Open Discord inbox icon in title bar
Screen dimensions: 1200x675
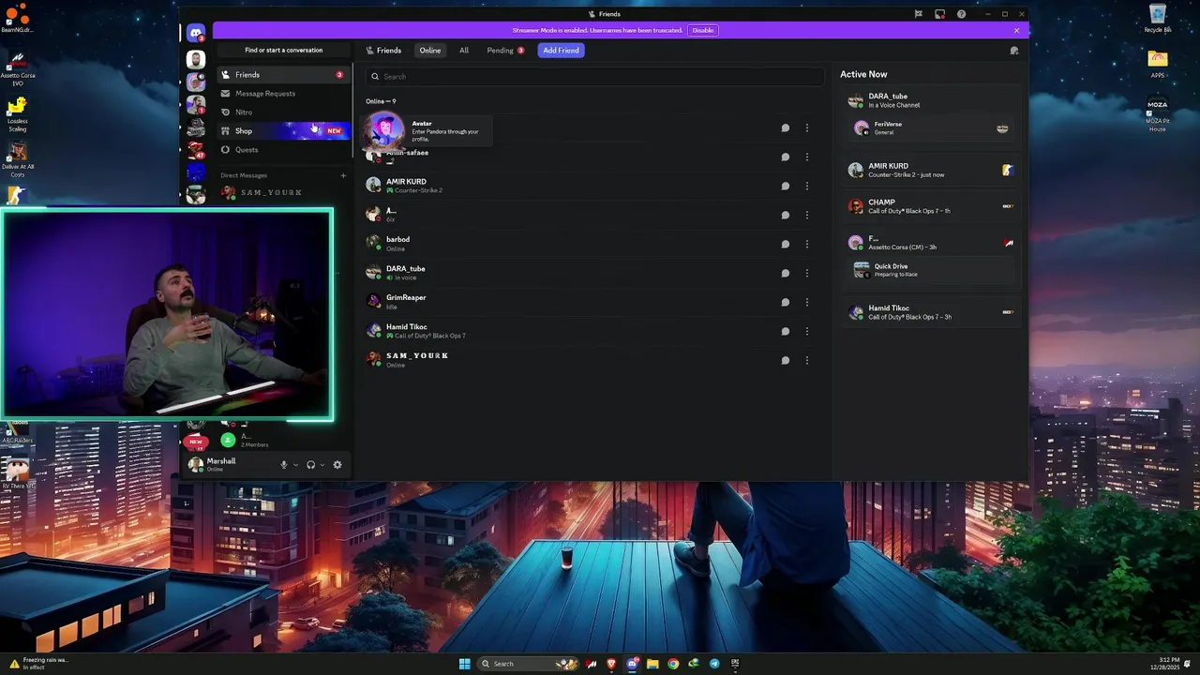[939, 14]
